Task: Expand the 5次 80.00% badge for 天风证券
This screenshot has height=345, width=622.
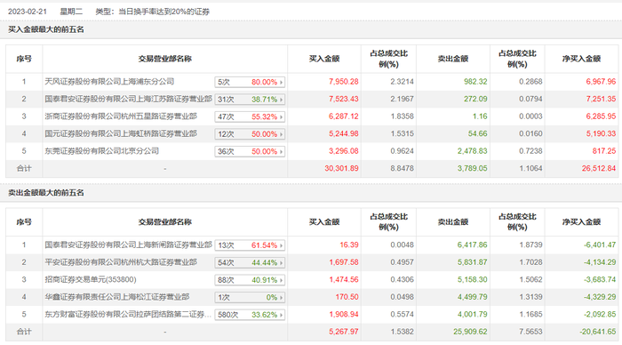Action: (x=250, y=82)
